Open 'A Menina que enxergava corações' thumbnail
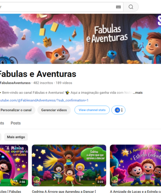161x193 pixels. (x=14, y=165)
